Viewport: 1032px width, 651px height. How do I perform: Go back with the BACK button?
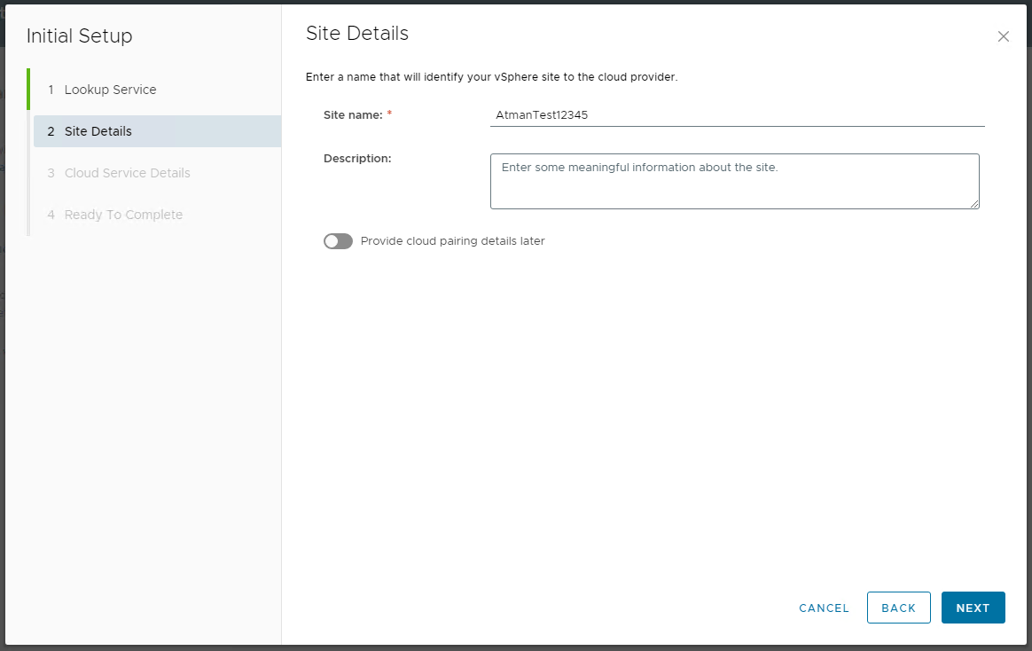point(898,608)
